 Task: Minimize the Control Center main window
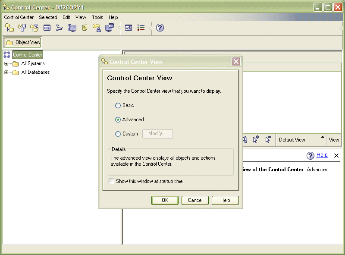tap(318, 7)
